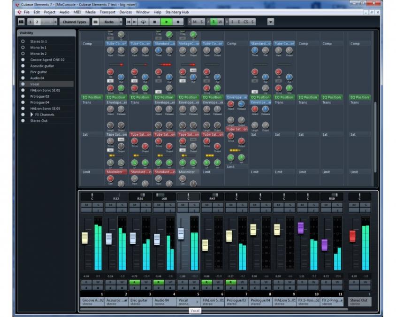Click the green Play button
Screen dimensions: 396x317
coord(167,22)
